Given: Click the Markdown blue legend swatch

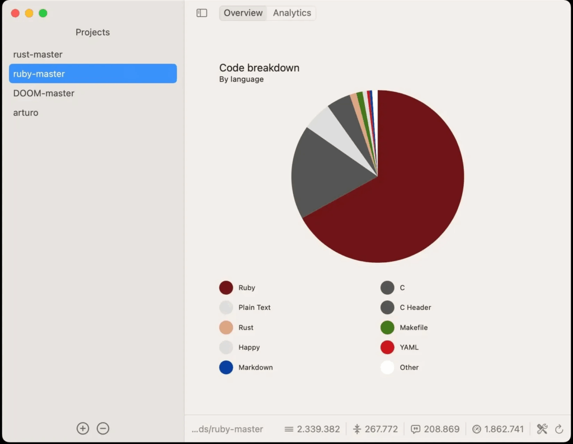Looking at the screenshot, I should tap(226, 367).
